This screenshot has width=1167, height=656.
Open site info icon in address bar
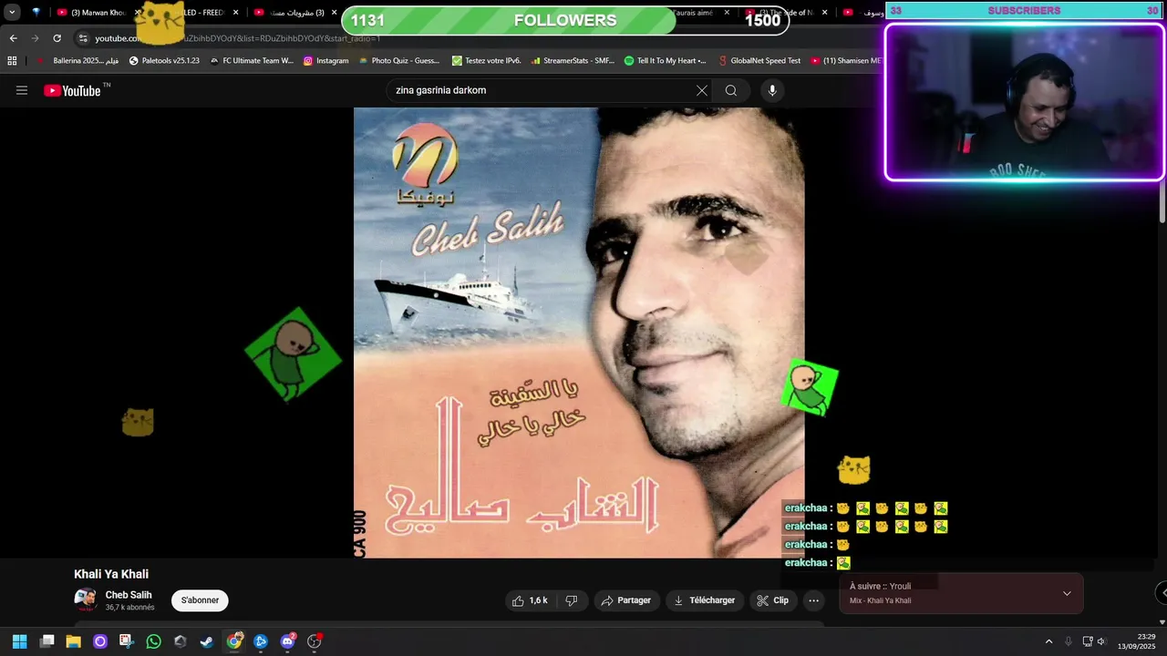click(x=83, y=38)
